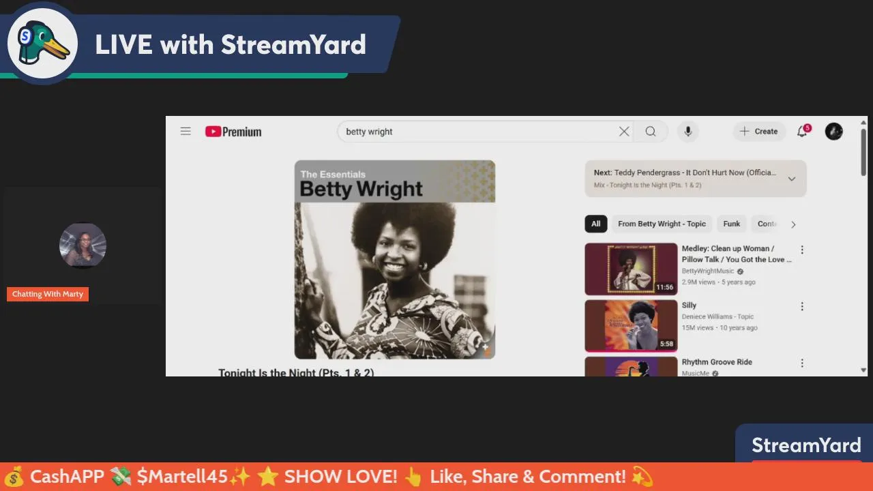This screenshot has height=491, width=873.
Task: Go to the YouTube Premium home logo
Action: click(x=233, y=132)
